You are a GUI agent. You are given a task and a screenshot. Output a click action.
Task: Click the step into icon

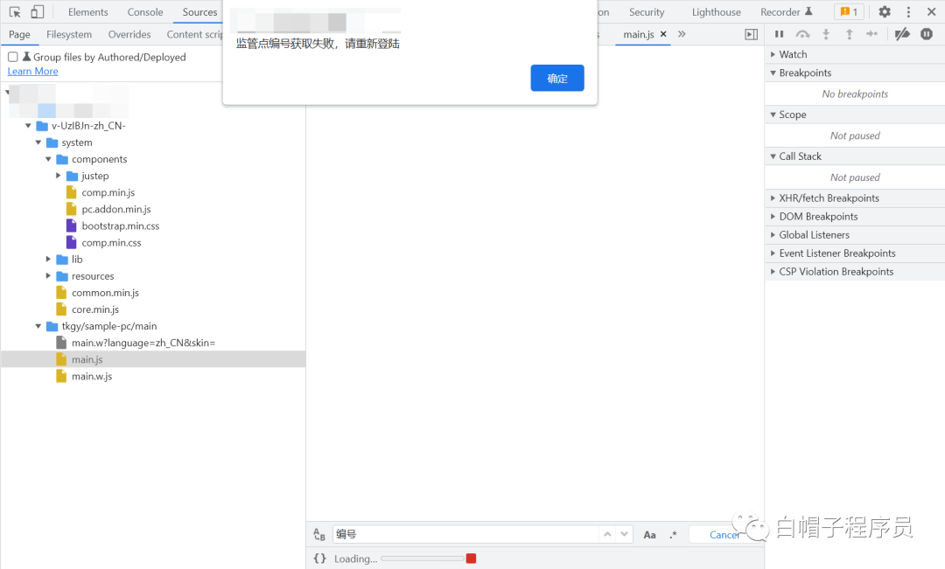826,34
